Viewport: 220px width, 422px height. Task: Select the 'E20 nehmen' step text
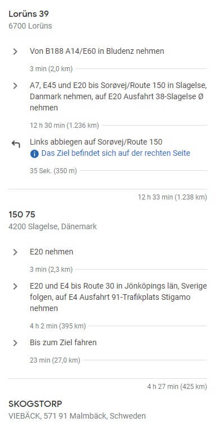click(52, 252)
